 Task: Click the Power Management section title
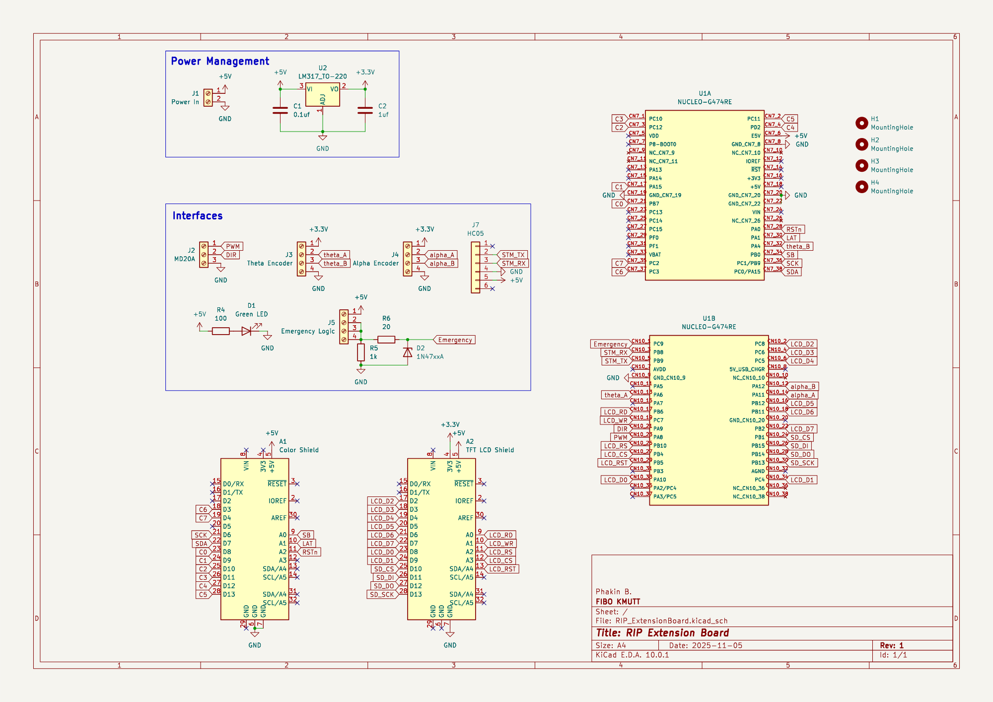click(220, 61)
